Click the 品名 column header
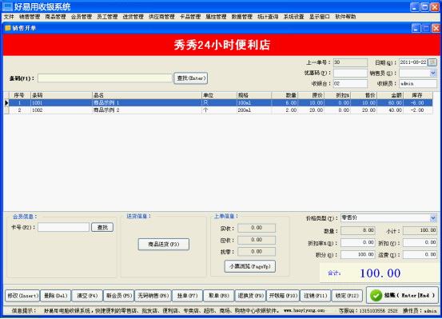 point(147,95)
